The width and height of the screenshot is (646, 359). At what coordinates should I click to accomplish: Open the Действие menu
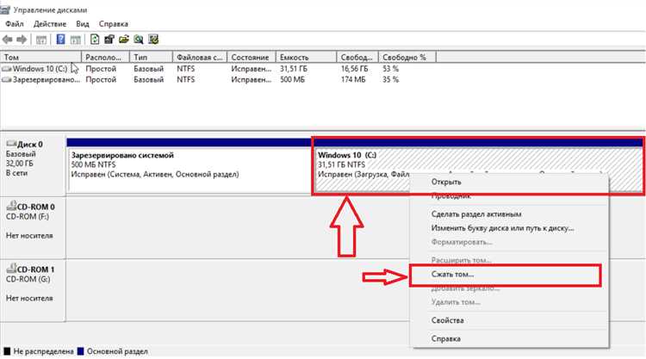50,24
